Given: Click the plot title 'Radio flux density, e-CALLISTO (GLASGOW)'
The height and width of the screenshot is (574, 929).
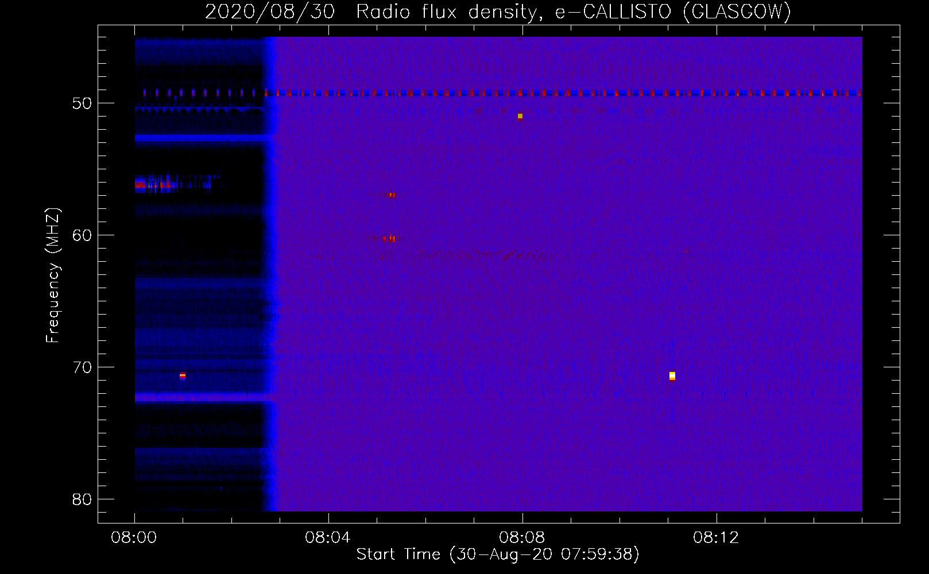Looking at the screenshot, I should [x=573, y=11].
